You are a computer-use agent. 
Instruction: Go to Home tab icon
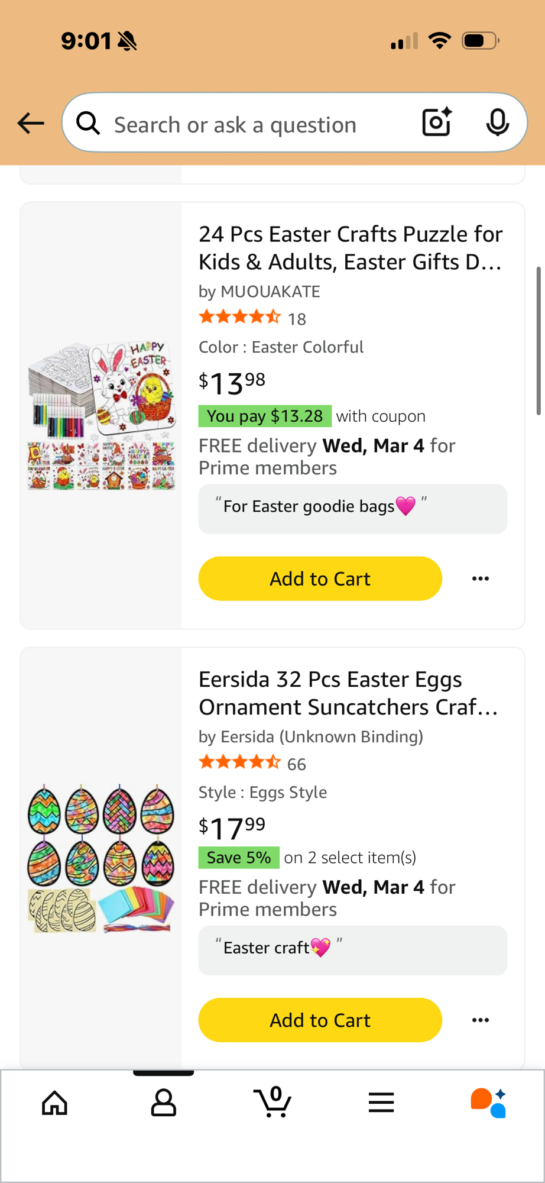[x=54, y=1103]
